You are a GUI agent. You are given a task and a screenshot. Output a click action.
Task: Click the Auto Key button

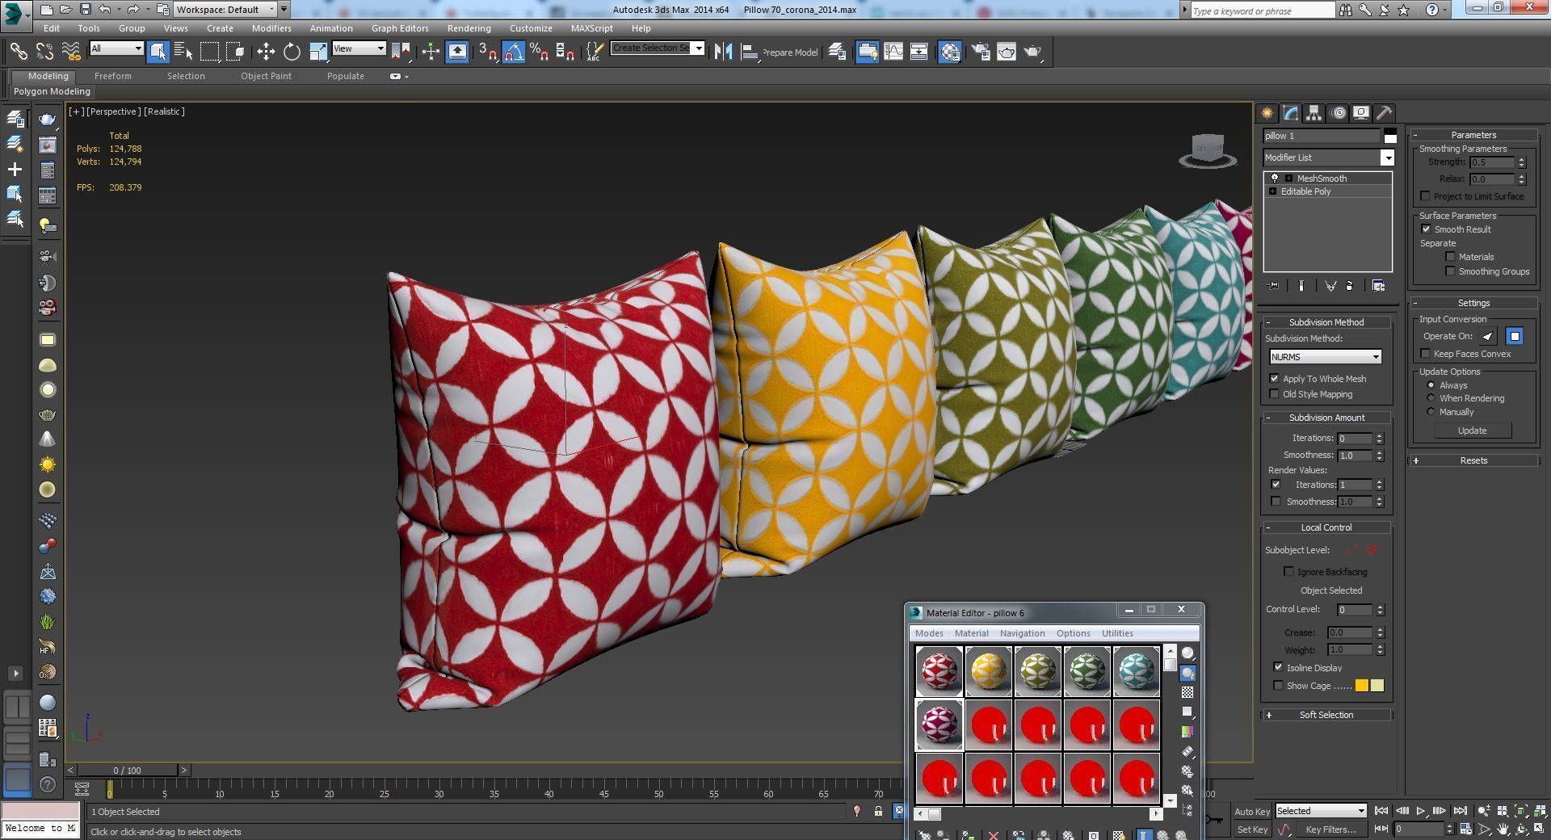pos(1252,812)
